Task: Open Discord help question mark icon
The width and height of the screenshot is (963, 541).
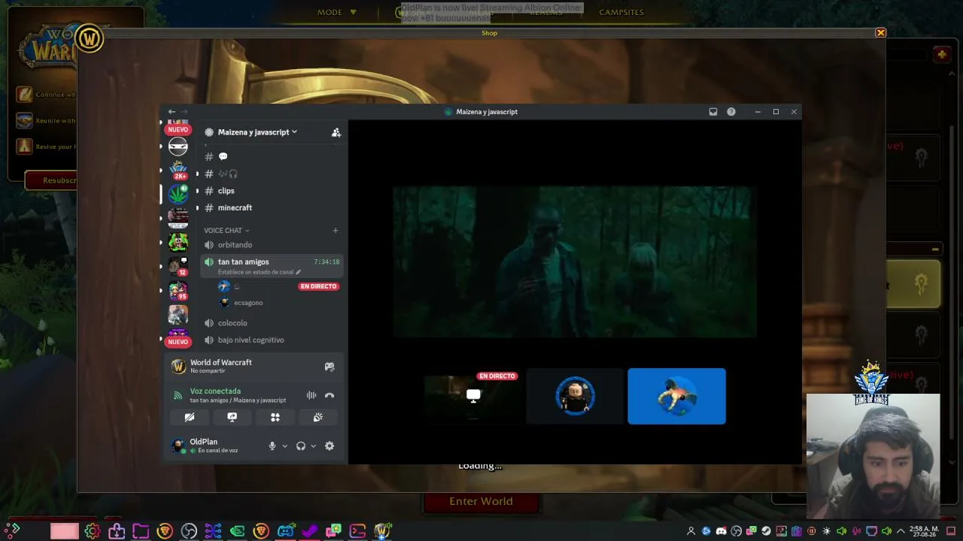Action: [x=731, y=112]
